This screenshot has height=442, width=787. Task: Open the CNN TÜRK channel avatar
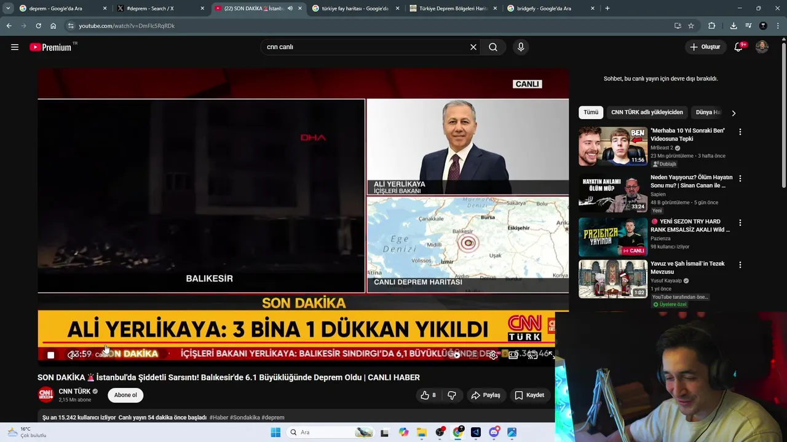click(x=46, y=395)
